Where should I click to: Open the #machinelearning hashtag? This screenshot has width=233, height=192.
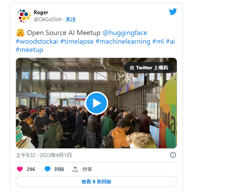tap(123, 41)
